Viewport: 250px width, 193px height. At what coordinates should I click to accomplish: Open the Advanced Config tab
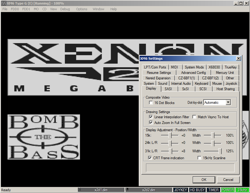(193, 73)
